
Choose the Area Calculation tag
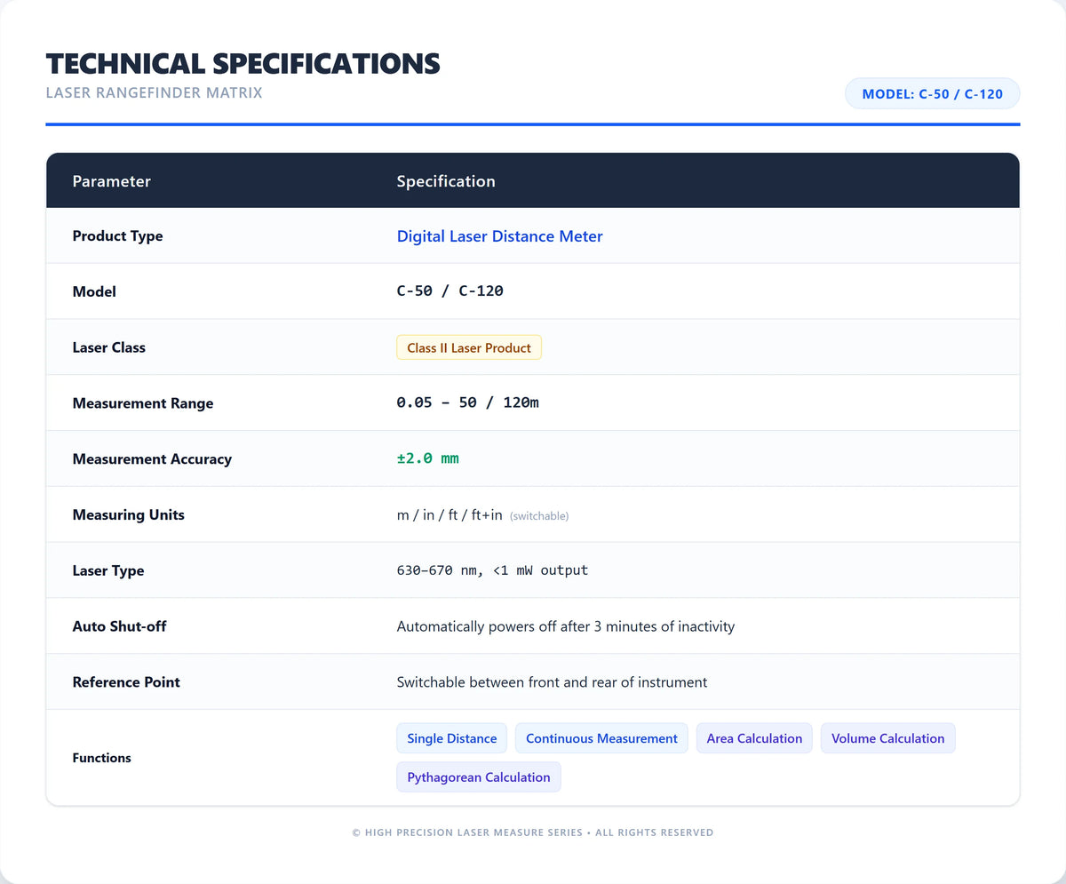coord(754,738)
